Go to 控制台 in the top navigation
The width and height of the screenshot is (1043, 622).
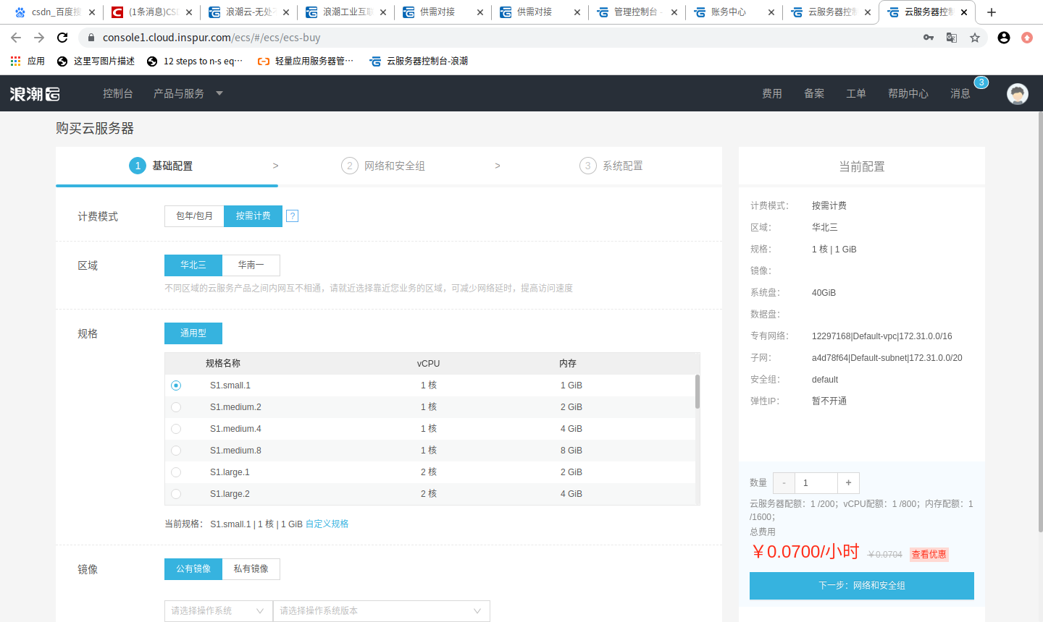[x=118, y=93]
